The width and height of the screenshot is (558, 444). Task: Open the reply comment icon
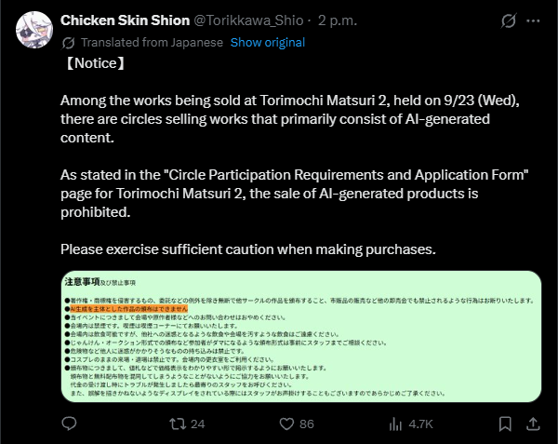pyautogui.click(x=69, y=424)
